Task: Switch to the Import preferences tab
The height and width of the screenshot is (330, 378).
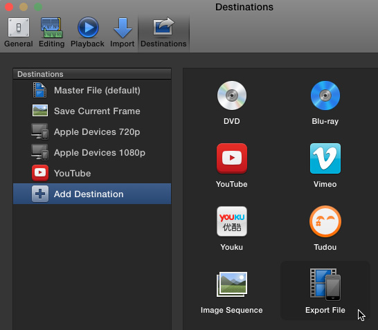Action: tap(123, 33)
